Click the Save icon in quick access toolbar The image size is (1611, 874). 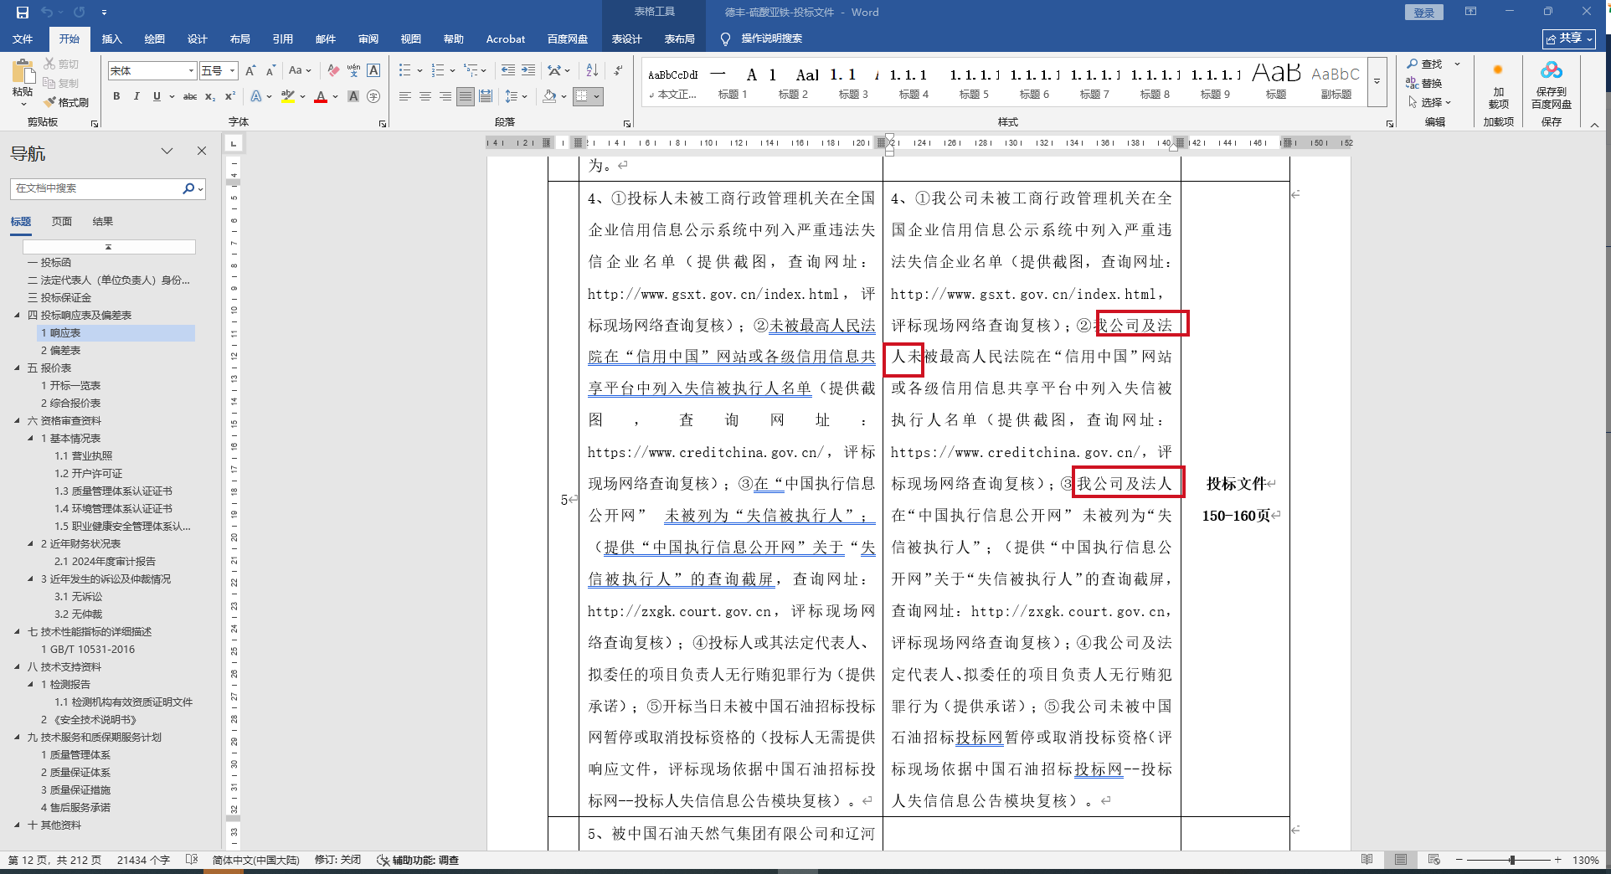23,13
